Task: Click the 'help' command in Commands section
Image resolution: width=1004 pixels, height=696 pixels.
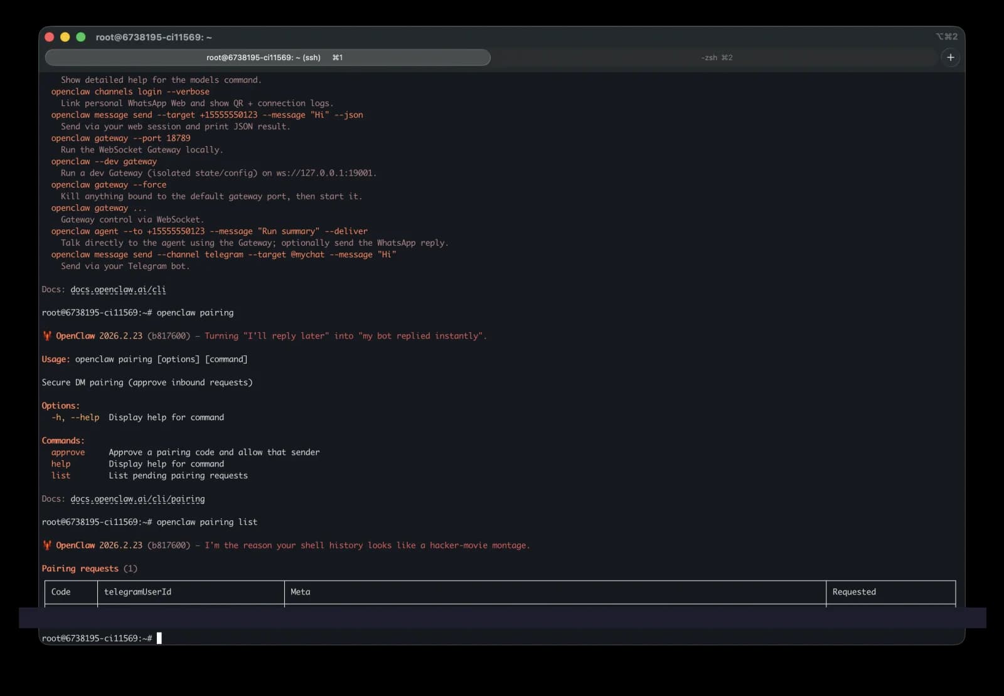Action: tap(61, 464)
